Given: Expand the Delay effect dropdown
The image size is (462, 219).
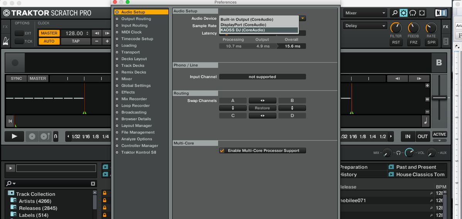Looking at the screenshot, I should coord(365,26).
